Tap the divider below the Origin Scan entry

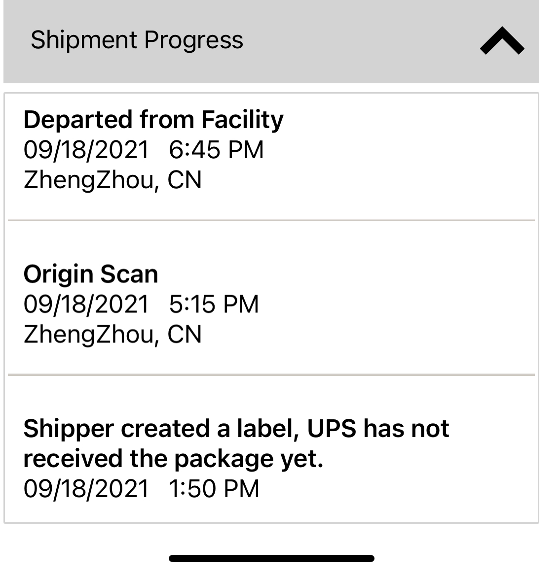(x=271, y=375)
